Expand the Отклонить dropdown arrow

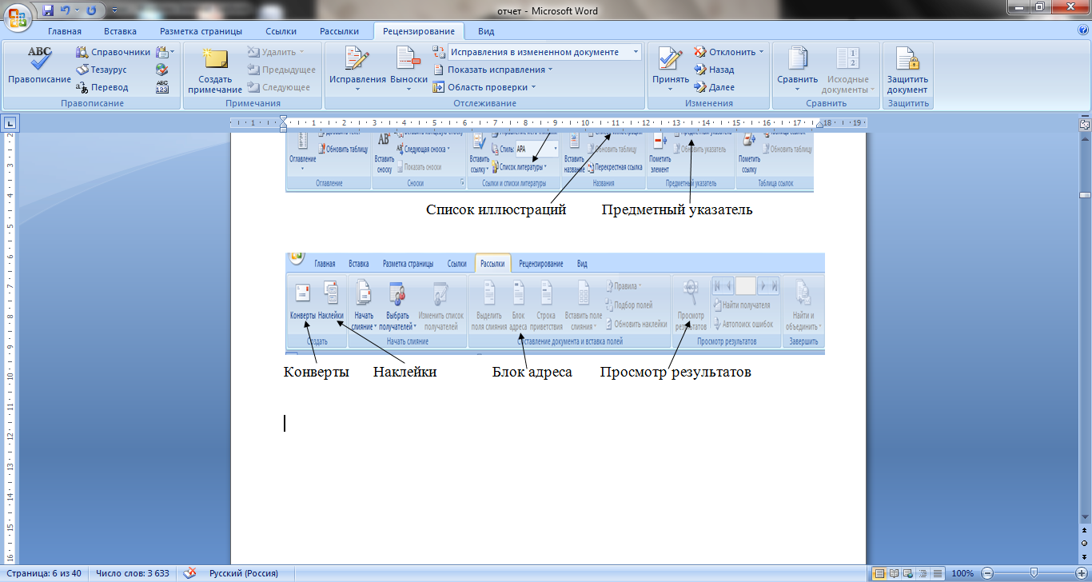coord(761,52)
